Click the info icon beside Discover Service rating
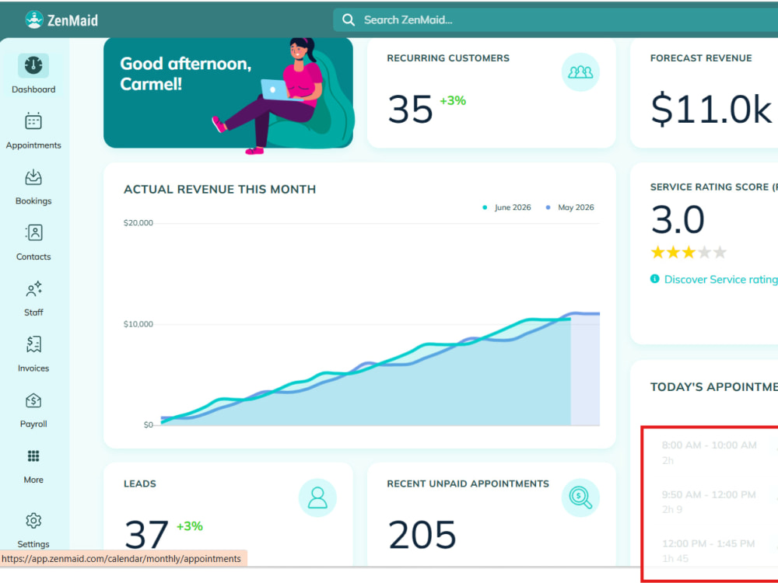This screenshot has height=583, width=778. pyautogui.click(x=654, y=279)
